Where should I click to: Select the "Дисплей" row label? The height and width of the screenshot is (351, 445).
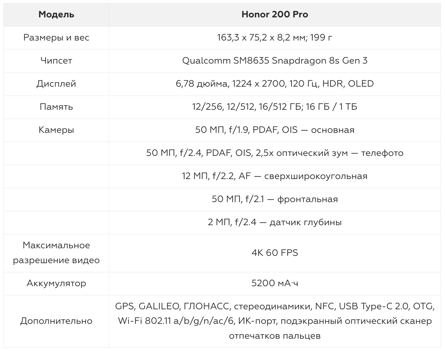56,84
